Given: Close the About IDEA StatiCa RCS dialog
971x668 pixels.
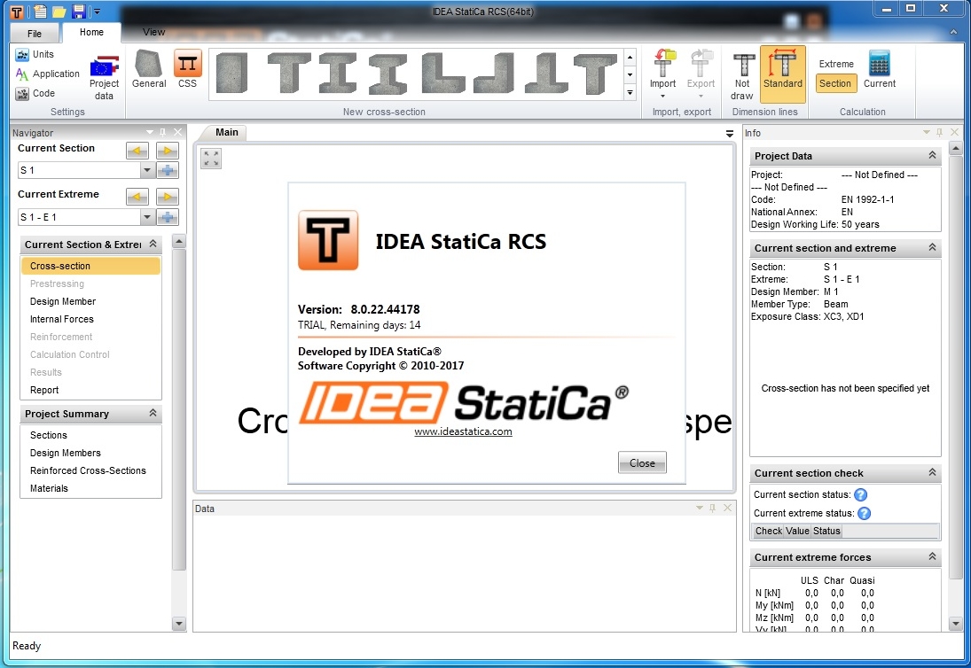Looking at the screenshot, I should coord(642,462).
